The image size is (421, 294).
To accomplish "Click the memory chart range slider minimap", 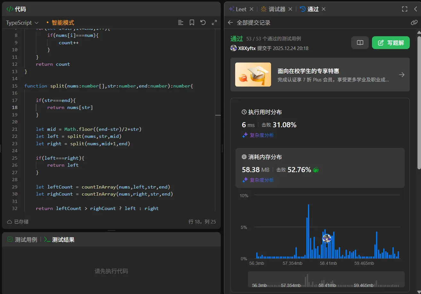I will coord(326,280).
